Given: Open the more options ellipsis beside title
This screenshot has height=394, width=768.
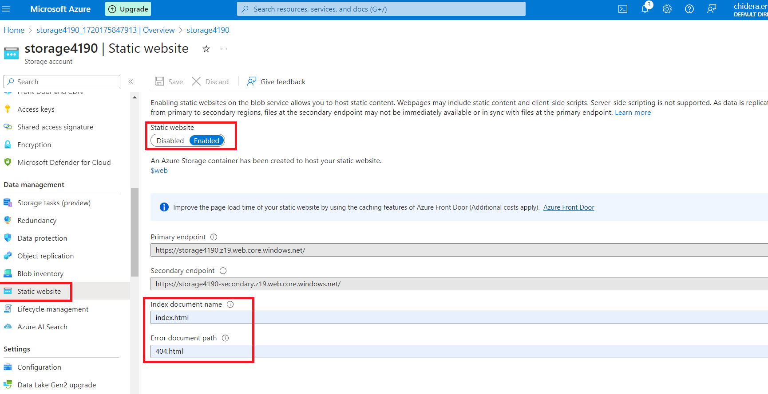Looking at the screenshot, I should 224,49.
